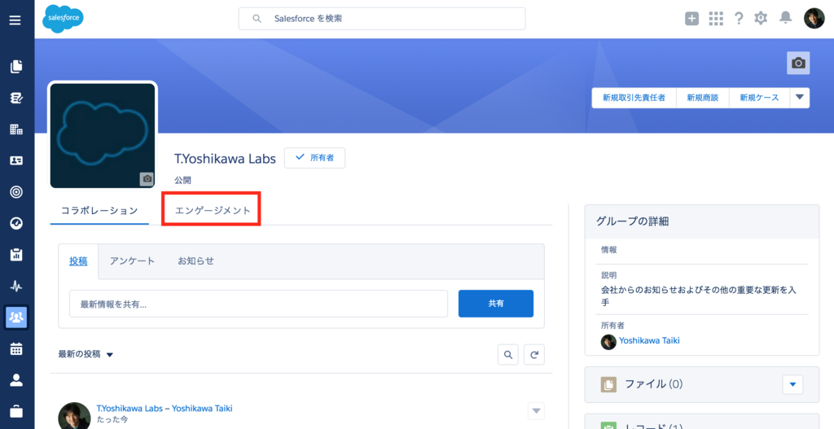Screen dimensions: 834x429
Task: Click the Salesforce cloud logo
Action: (63, 20)
